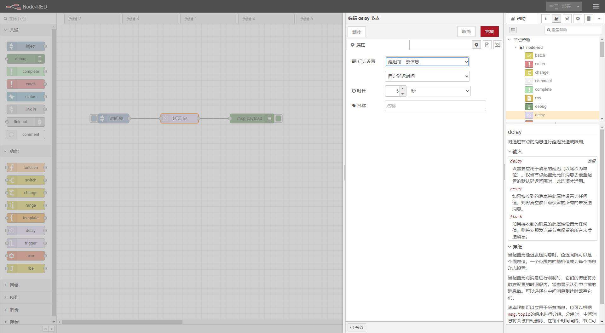The height and width of the screenshot is (333, 605).
Task: Open the 行为设置 dropdown
Action: pos(427,62)
